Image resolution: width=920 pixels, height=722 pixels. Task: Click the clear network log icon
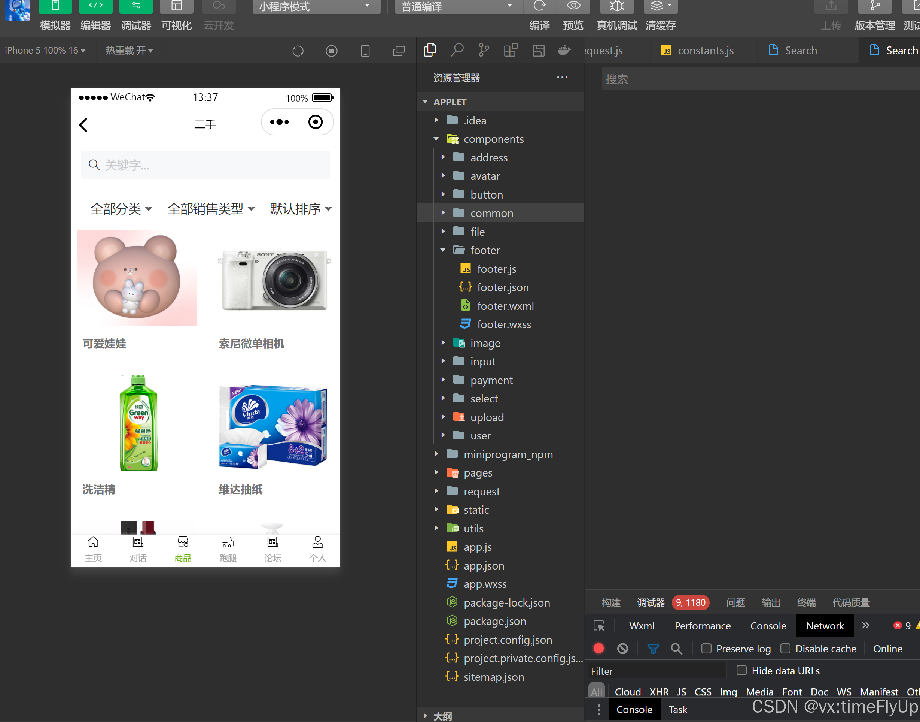[622, 649]
